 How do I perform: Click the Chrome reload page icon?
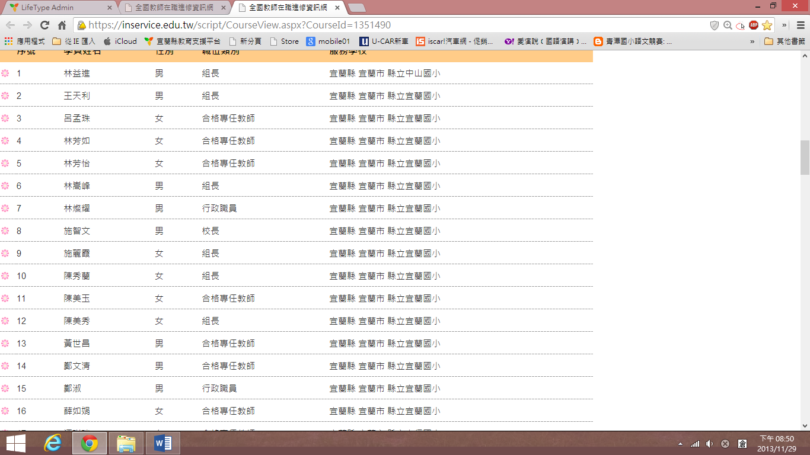coord(44,25)
